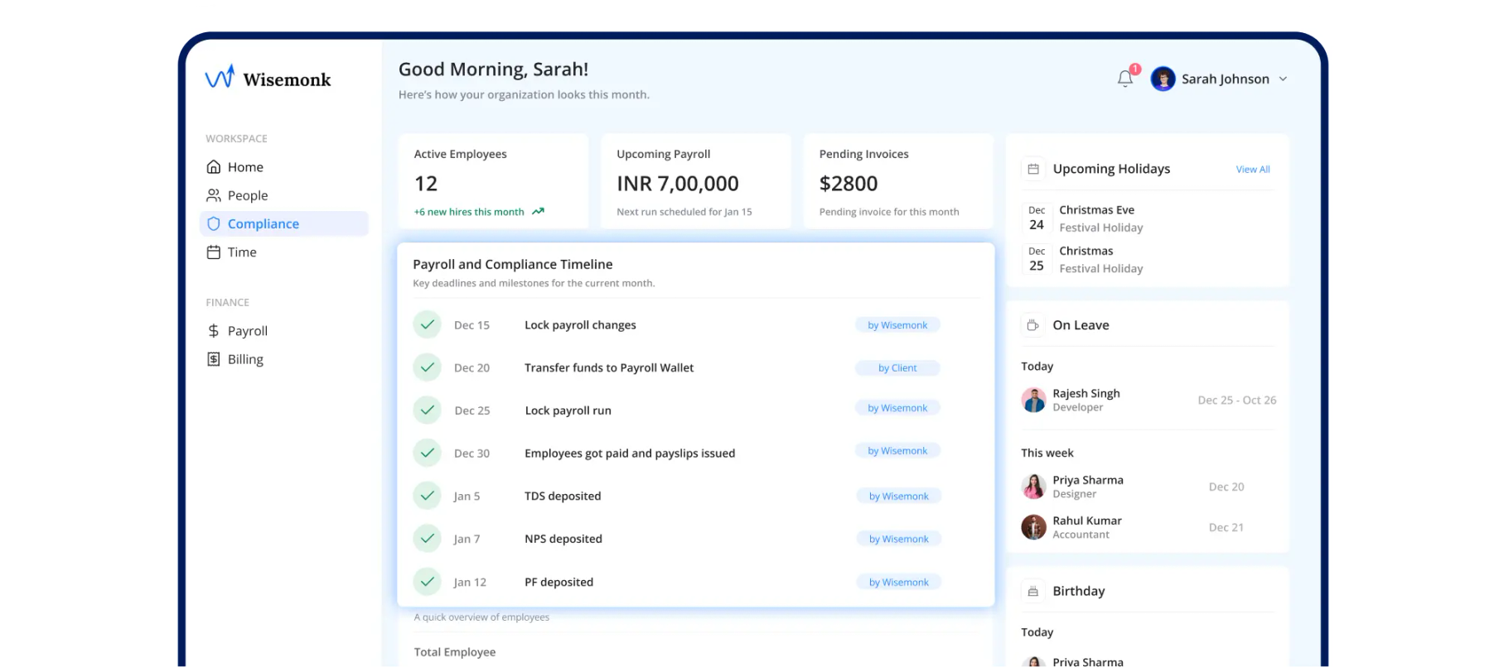Click the Payroll dollar icon
Viewport: 1499px width, 667px height.
click(x=214, y=331)
